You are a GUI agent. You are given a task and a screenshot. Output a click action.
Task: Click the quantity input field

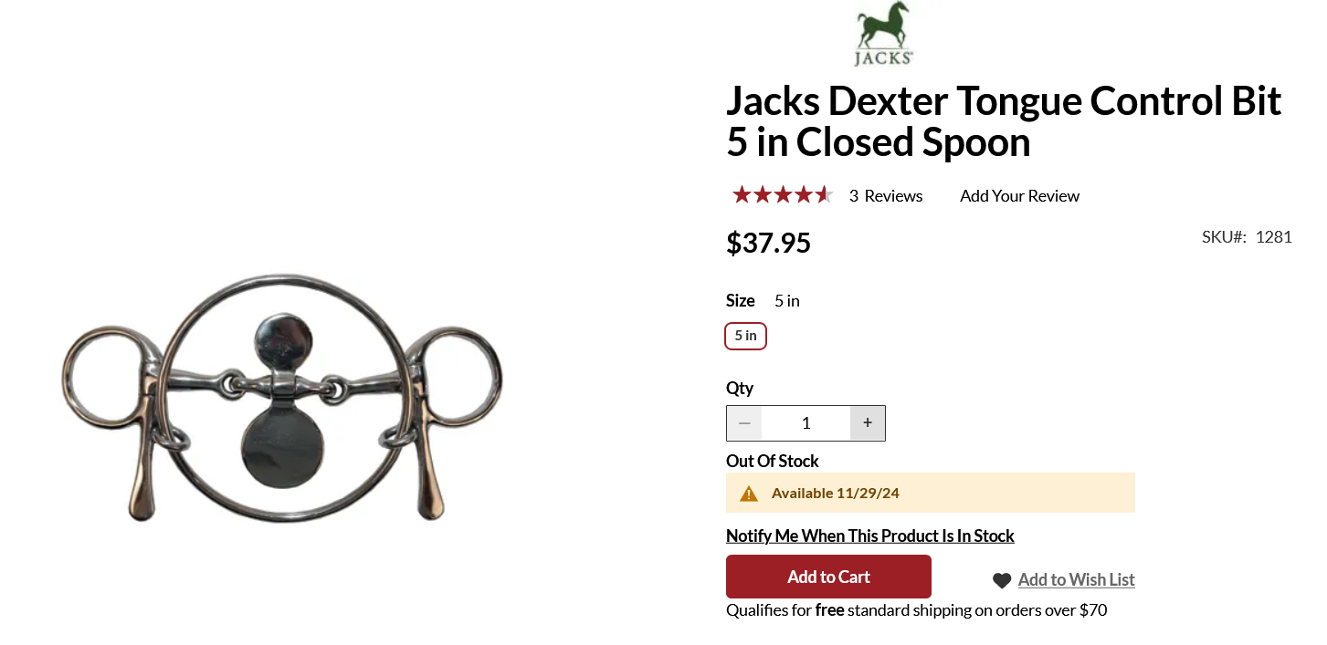pos(806,423)
